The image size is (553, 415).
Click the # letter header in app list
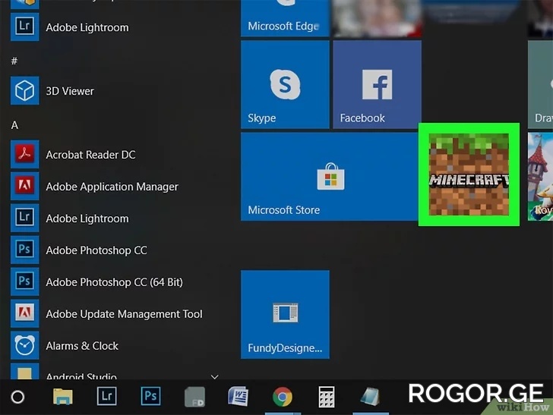pos(14,61)
